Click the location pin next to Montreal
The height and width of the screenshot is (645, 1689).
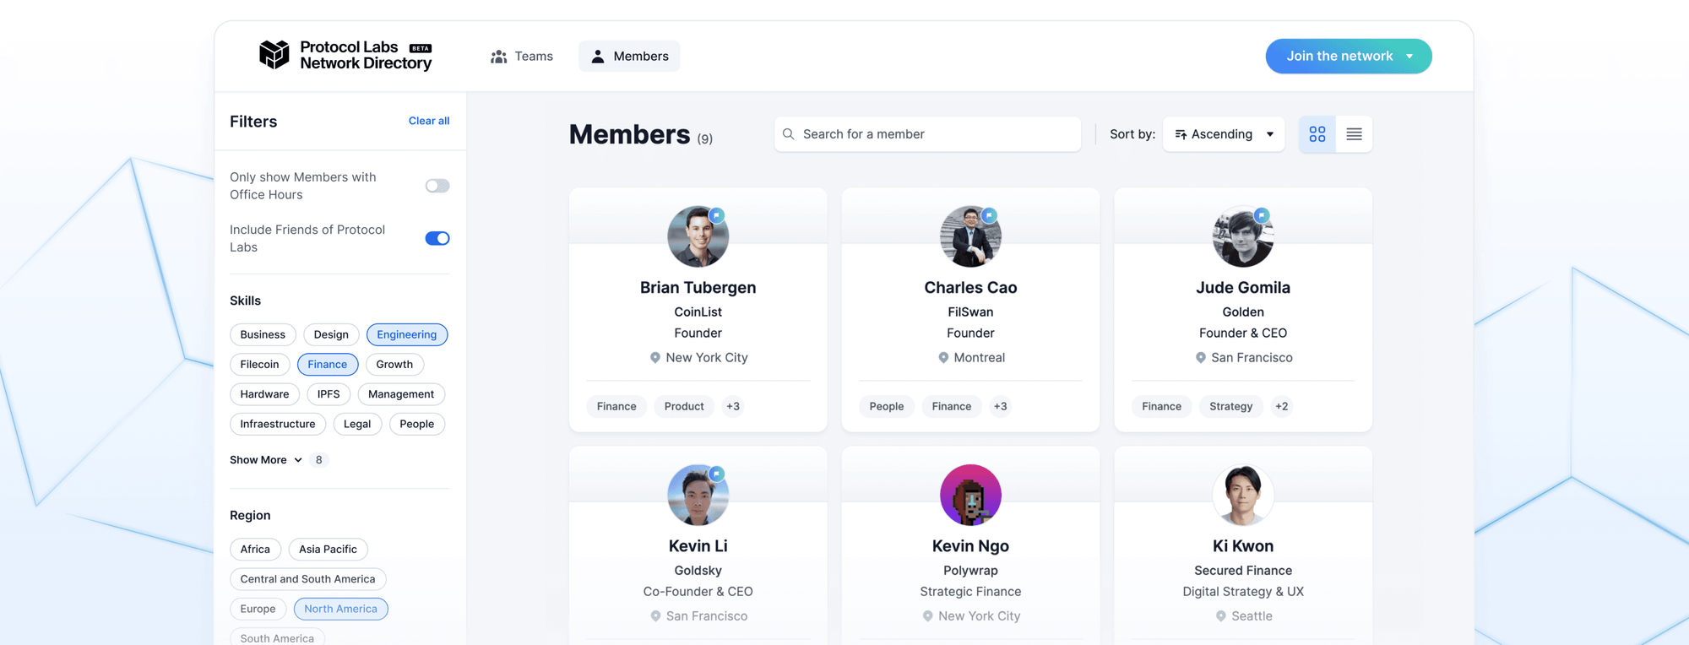[943, 357]
